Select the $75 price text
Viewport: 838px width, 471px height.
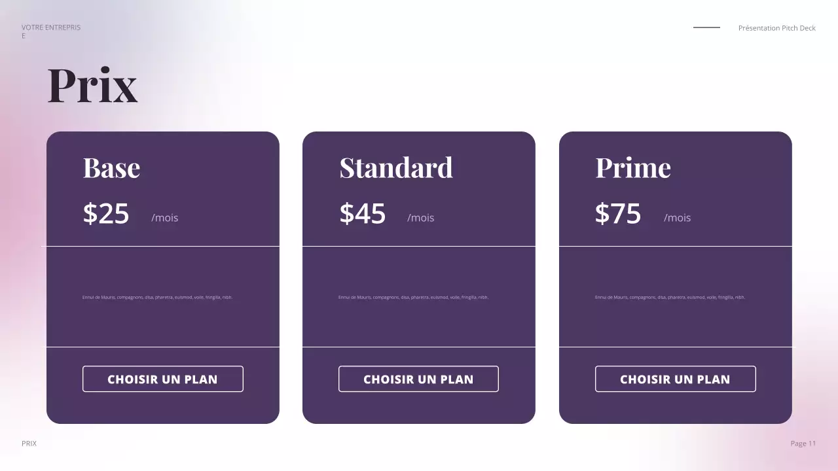(618, 214)
